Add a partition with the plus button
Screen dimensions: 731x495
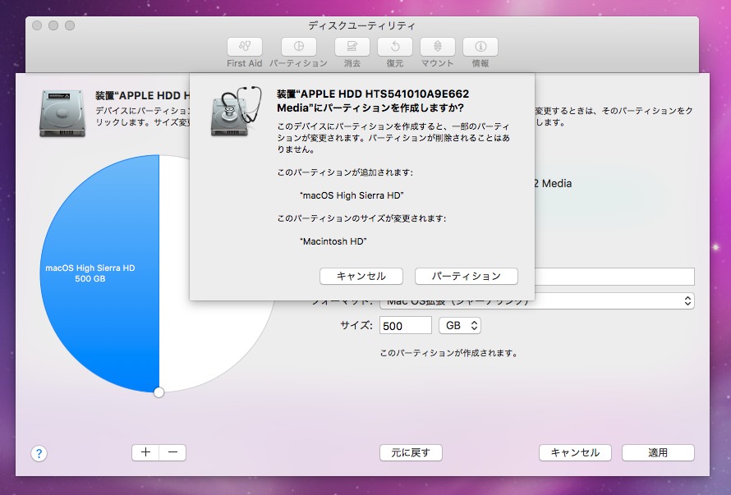click(x=145, y=452)
